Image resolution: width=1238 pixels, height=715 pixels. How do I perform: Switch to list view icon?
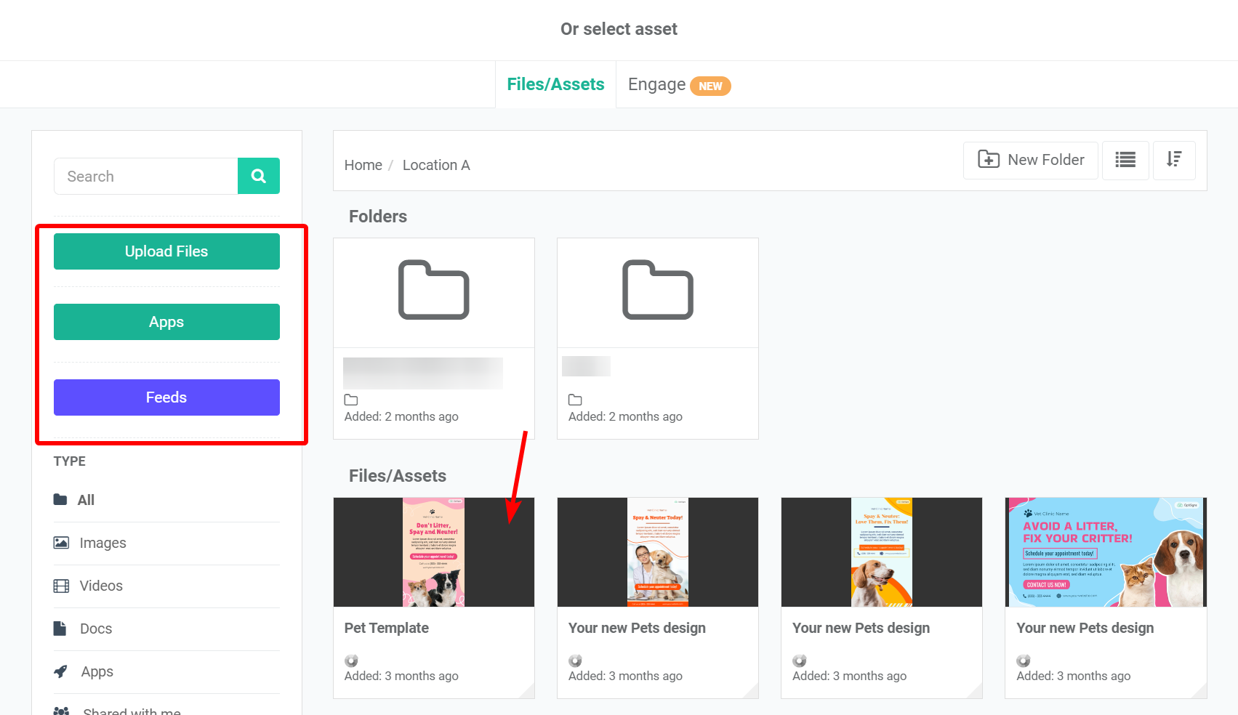coord(1125,160)
